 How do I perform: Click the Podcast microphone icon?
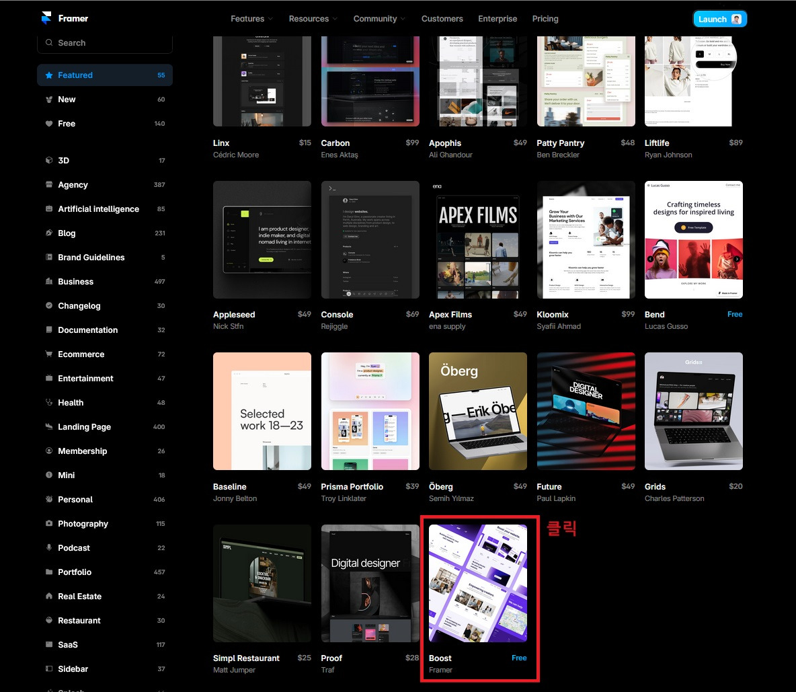[48, 548]
